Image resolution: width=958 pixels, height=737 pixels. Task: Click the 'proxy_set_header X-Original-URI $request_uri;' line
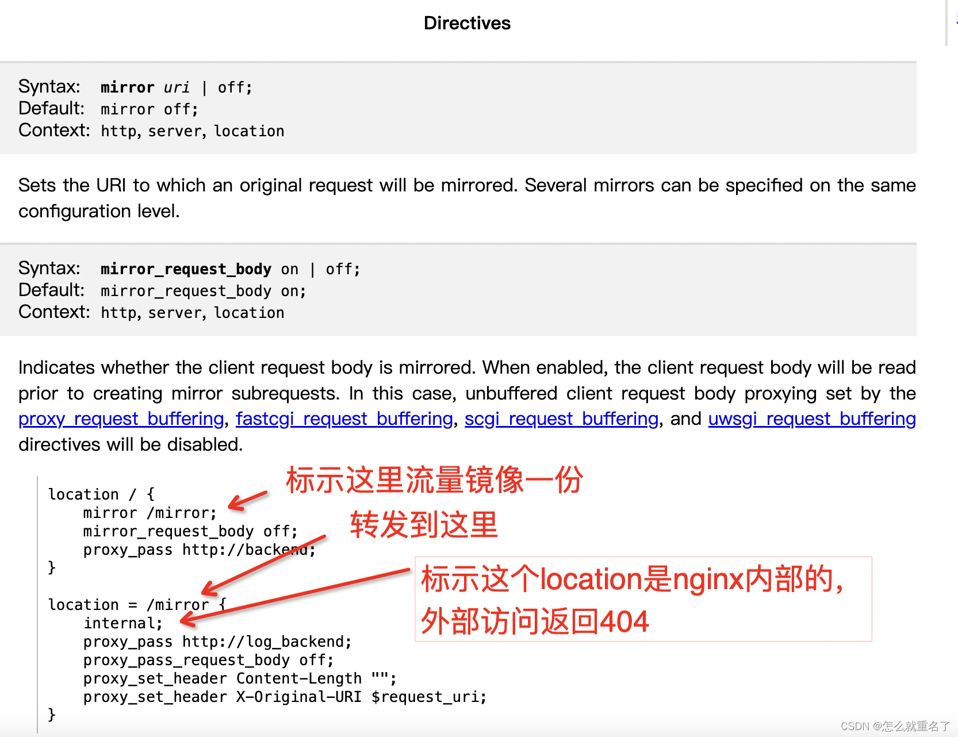point(285,697)
